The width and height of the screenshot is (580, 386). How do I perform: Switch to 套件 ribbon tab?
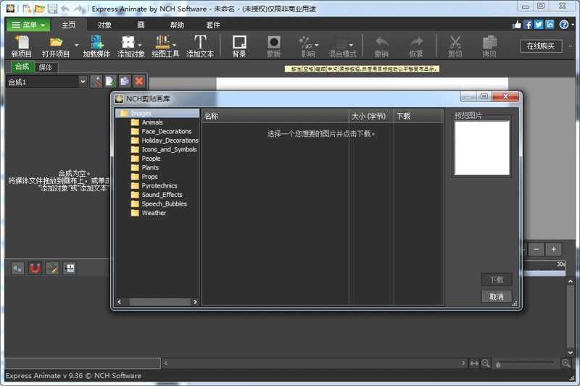coord(213,25)
